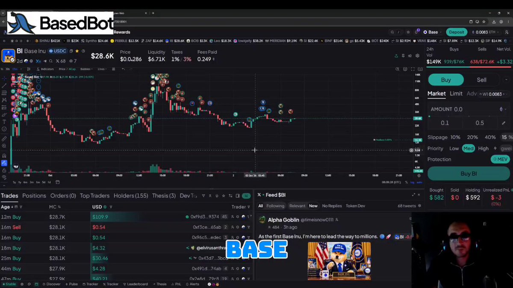Select the chart text tool

pyautogui.click(x=4, y=122)
